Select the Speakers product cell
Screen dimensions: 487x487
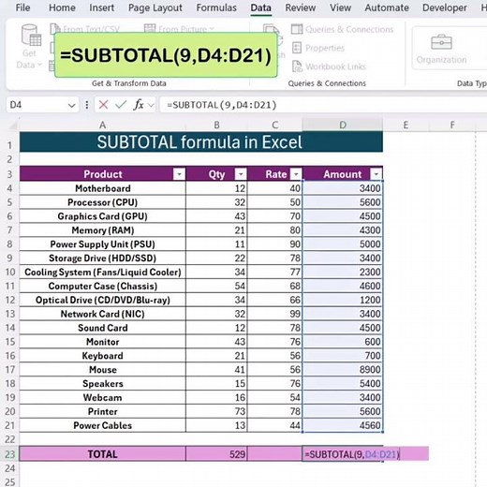pyautogui.click(x=102, y=383)
